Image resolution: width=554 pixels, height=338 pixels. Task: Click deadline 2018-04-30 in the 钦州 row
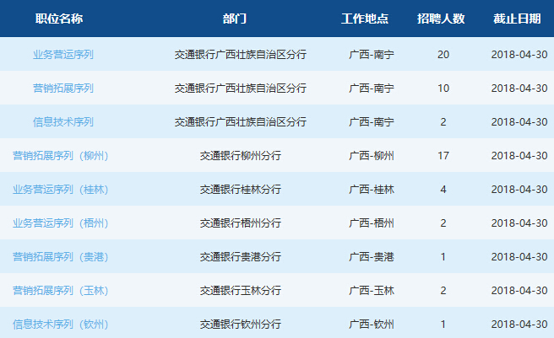[x=519, y=325]
